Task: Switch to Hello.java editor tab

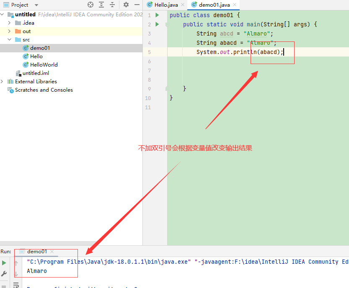Action: [x=166, y=5]
